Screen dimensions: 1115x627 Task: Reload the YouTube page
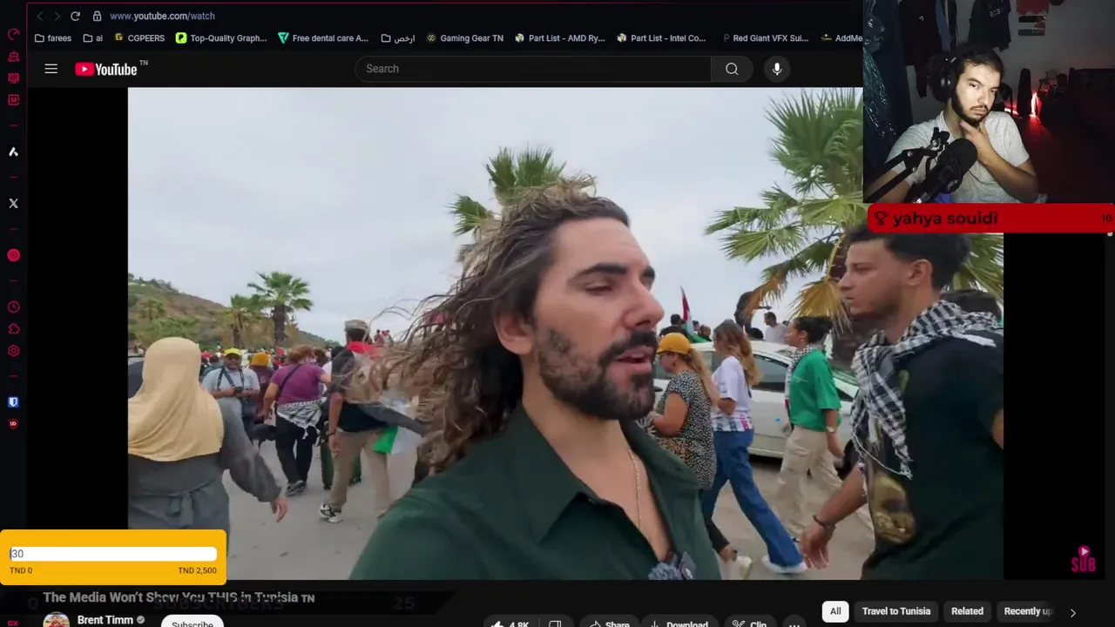pyautogui.click(x=75, y=16)
